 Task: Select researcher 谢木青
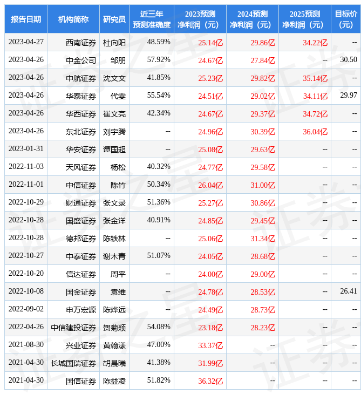tap(114, 256)
